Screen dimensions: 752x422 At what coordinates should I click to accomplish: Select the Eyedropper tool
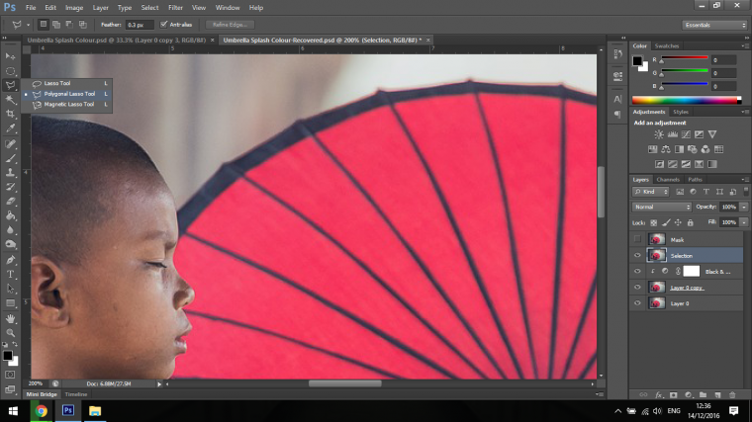coord(11,128)
